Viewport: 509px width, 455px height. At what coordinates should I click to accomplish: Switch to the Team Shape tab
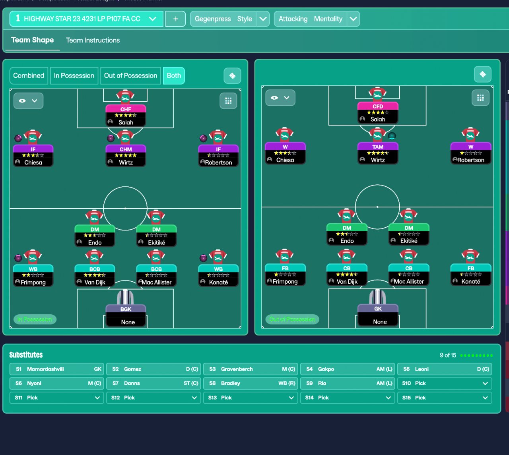tap(32, 40)
